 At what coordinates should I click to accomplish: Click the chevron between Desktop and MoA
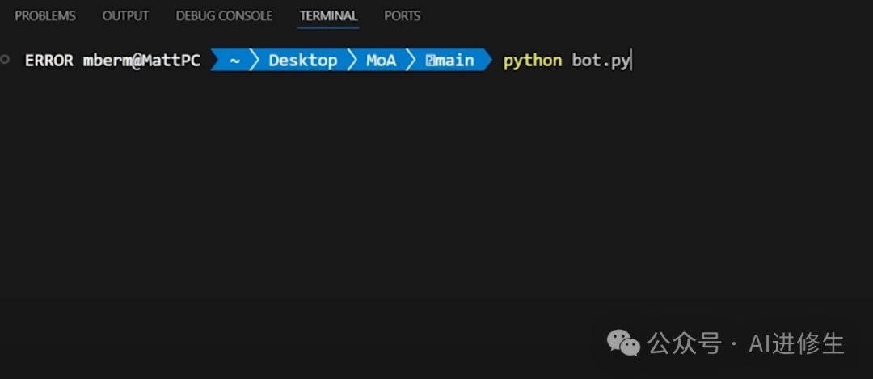352,61
